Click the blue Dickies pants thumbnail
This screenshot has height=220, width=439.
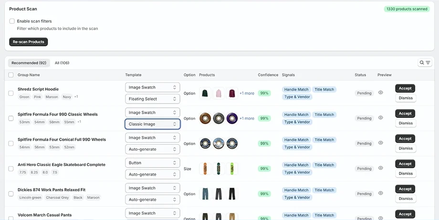click(205, 194)
